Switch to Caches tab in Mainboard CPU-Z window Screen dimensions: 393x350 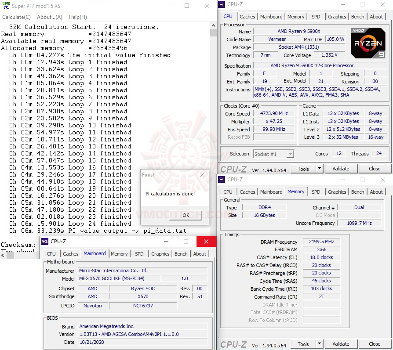(x=70, y=254)
